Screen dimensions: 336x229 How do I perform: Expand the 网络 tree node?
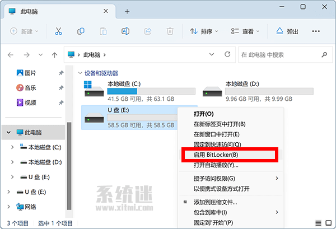pyautogui.click(x=8, y=207)
